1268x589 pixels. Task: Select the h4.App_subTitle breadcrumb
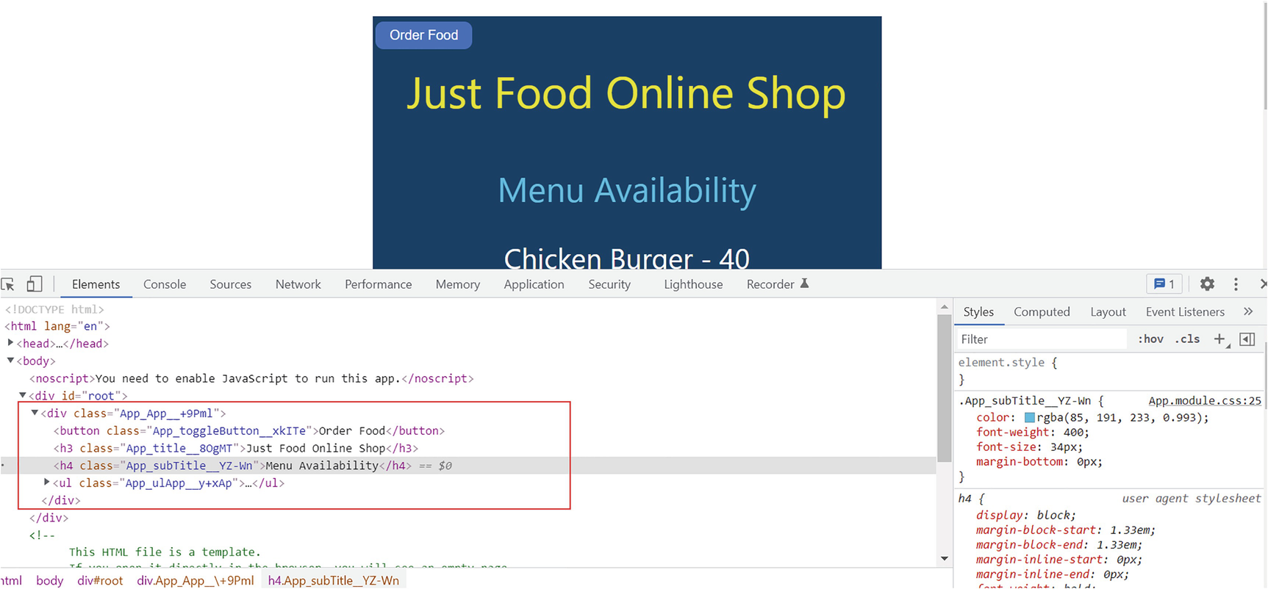tap(334, 580)
